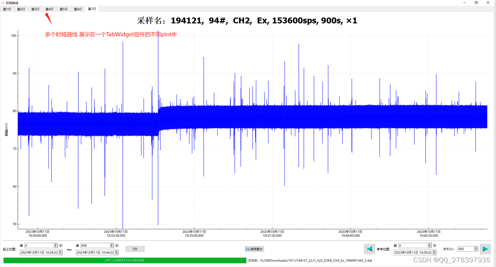The width and height of the screenshot is (496, 267).
Task: Click the blue left arrow to step backward
Action: tap(369, 249)
